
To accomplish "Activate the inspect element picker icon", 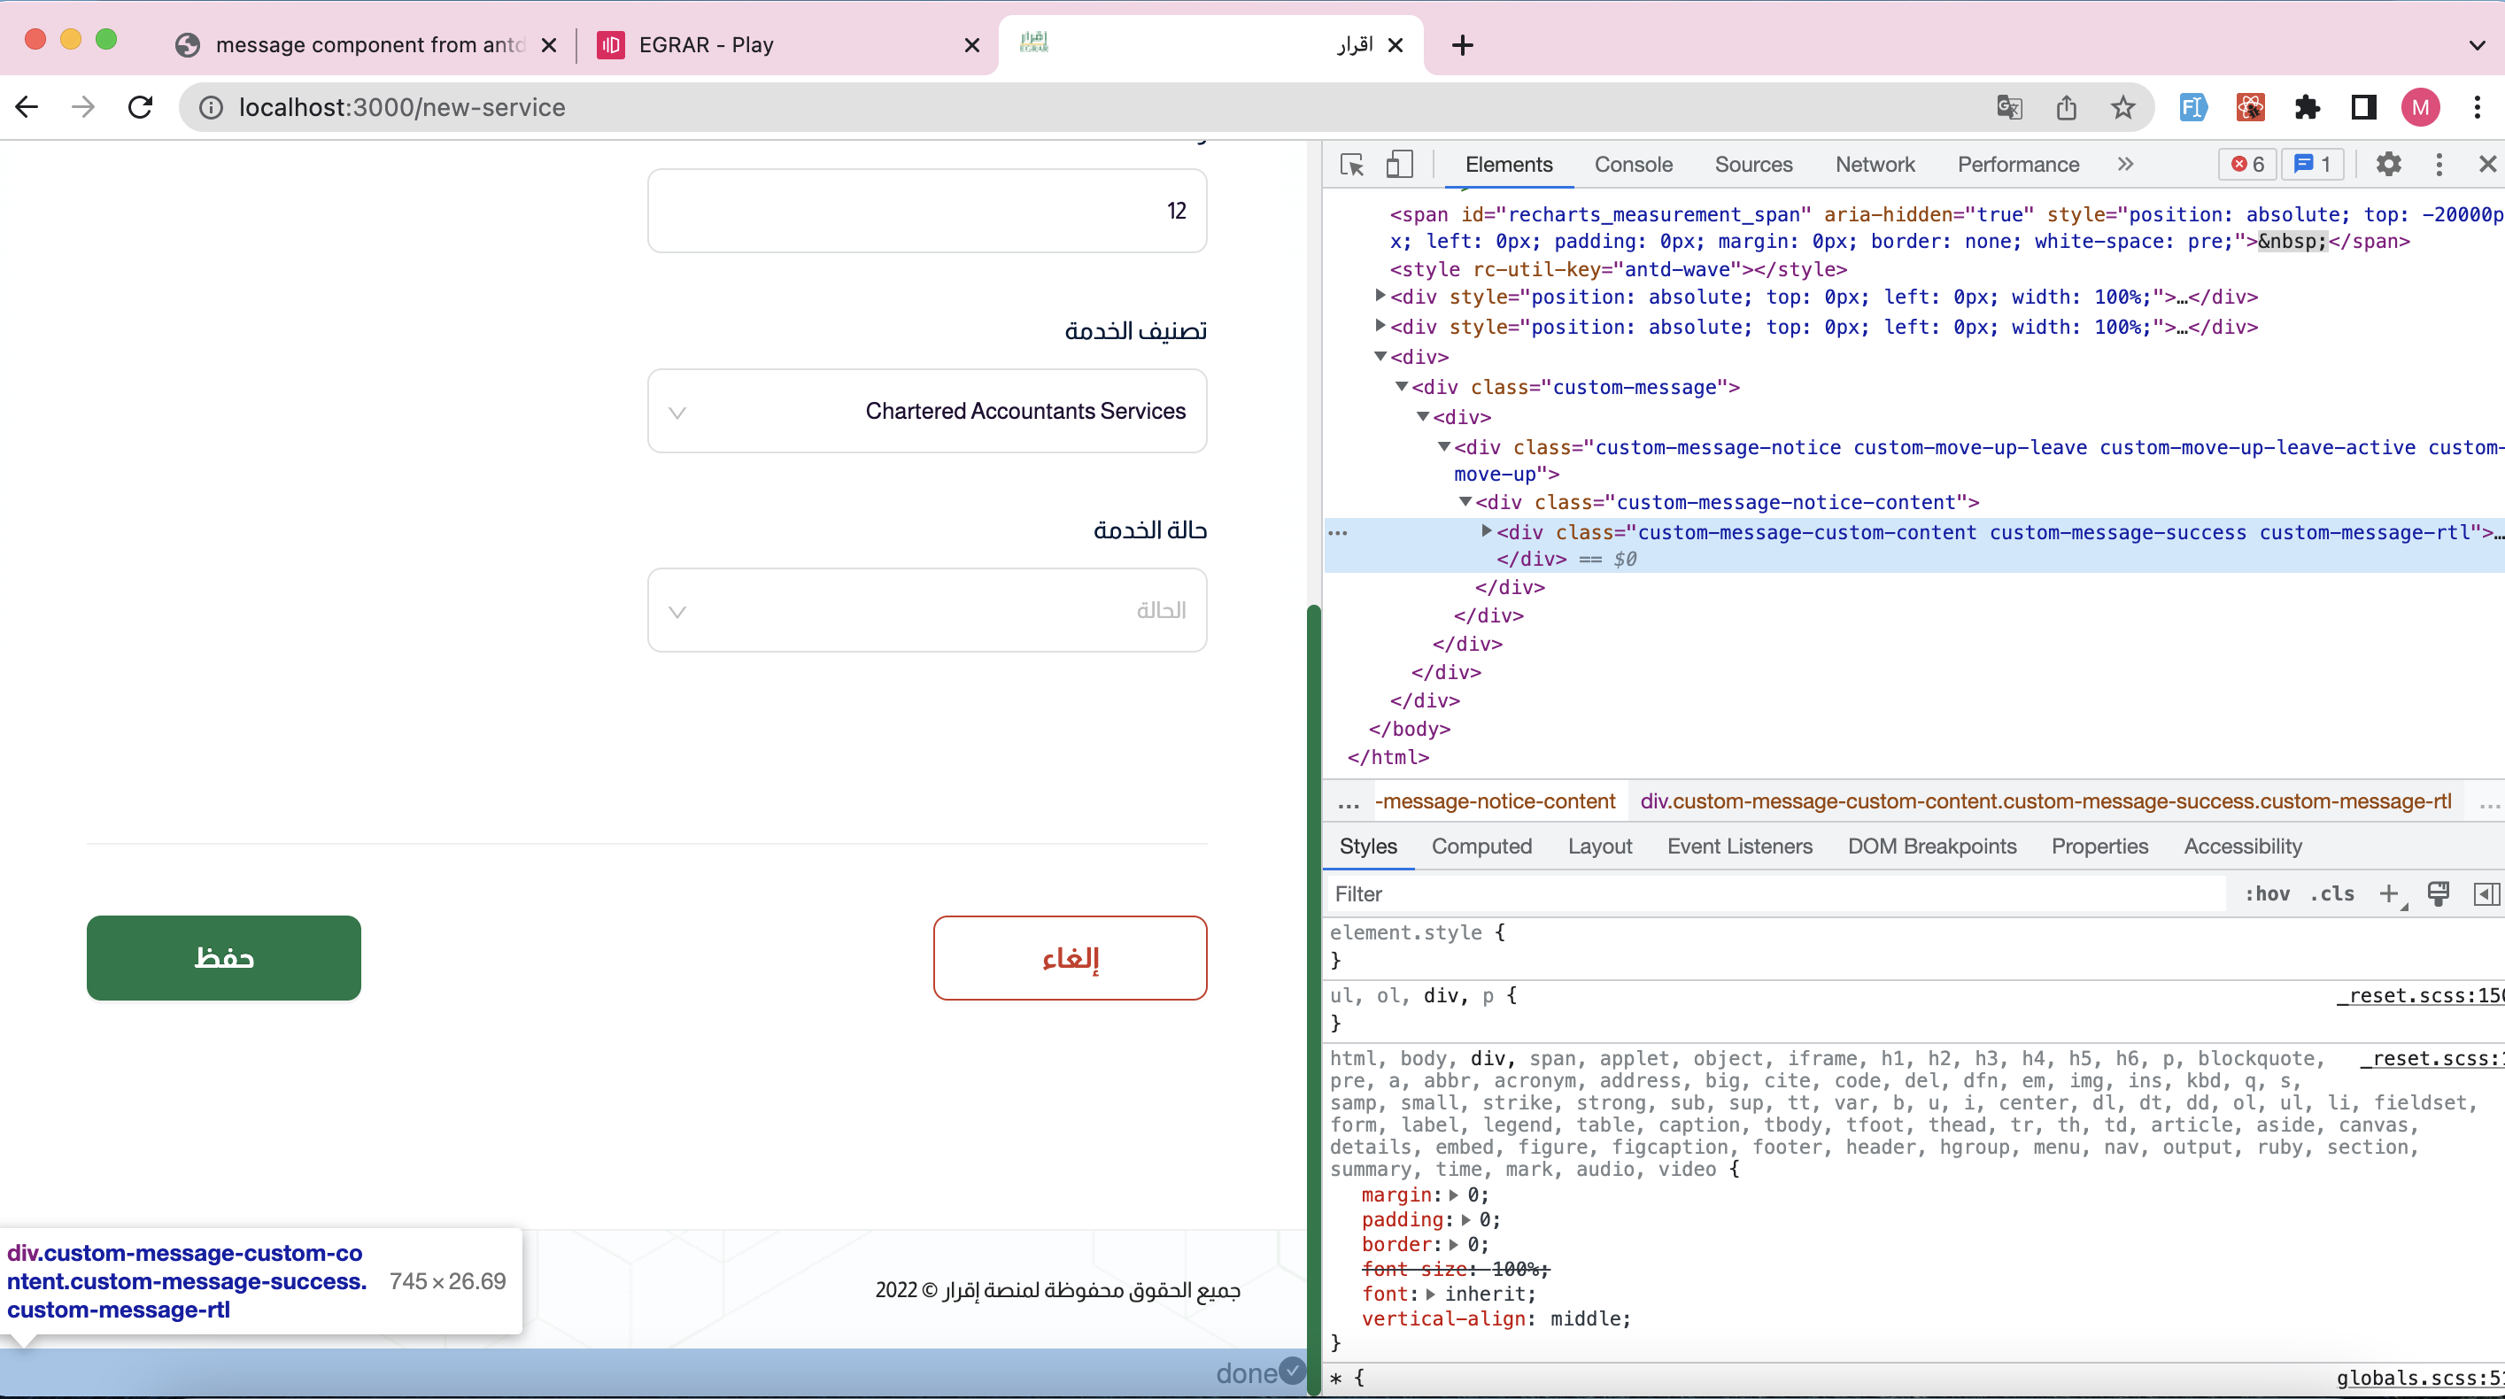I will coord(1352,165).
